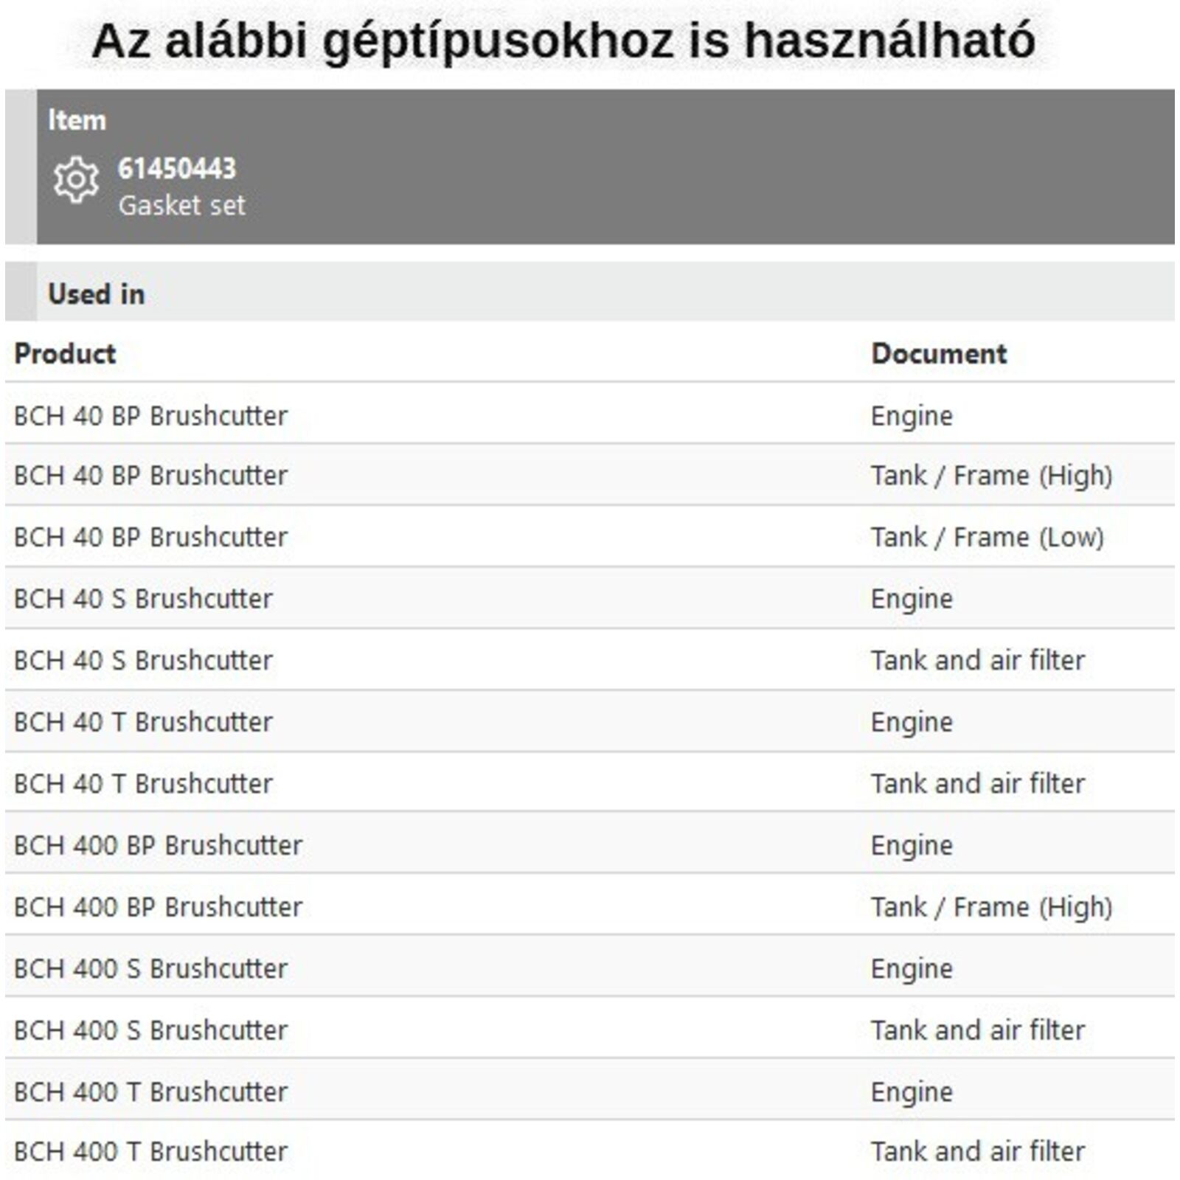The width and height of the screenshot is (1180, 1180).
Task: Open Engine document for BCH 40 S Brushcutter
Action: 912,599
